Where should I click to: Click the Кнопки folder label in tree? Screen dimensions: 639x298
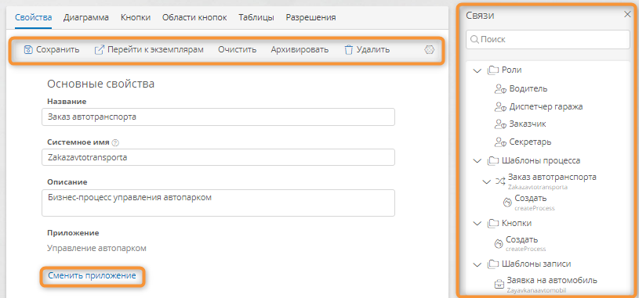(517, 223)
